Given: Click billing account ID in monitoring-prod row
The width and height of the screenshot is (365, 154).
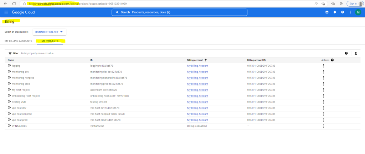Looking at the screenshot, I should point(261,84).
